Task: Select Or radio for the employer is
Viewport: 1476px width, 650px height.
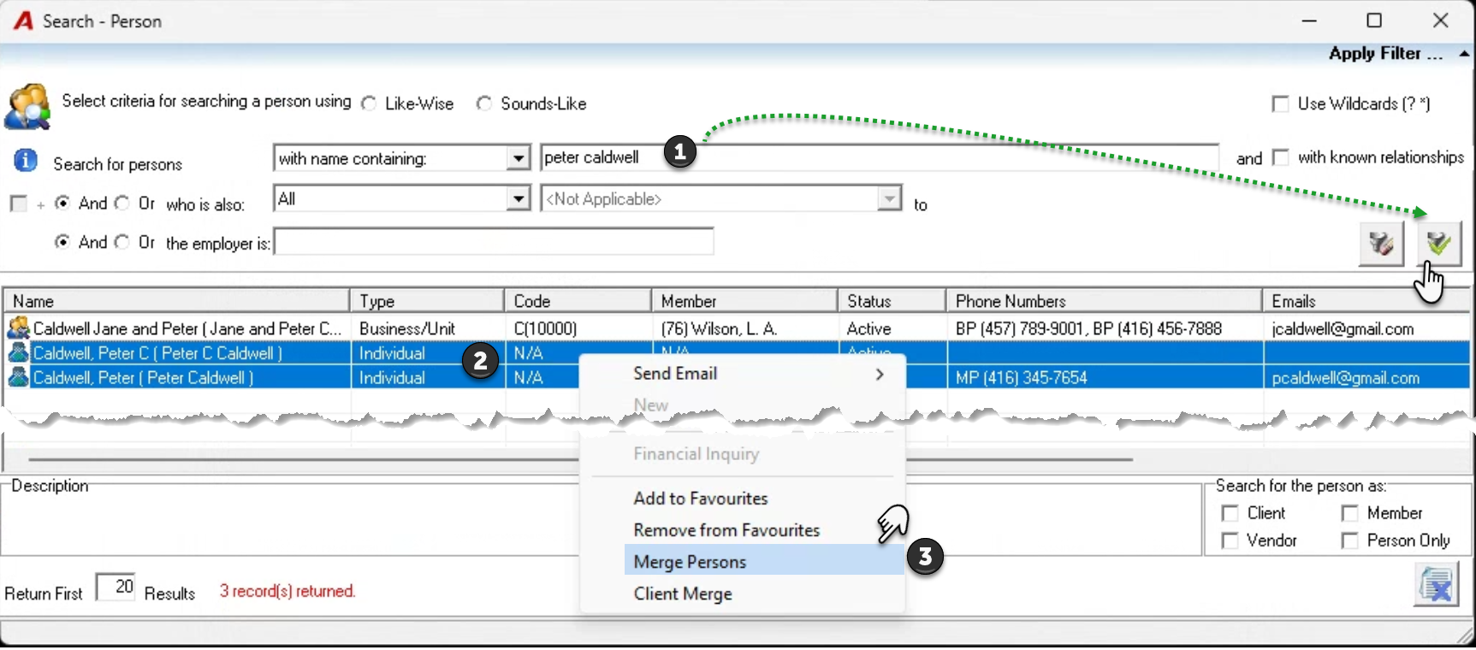Action: pyautogui.click(x=122, y=242)
